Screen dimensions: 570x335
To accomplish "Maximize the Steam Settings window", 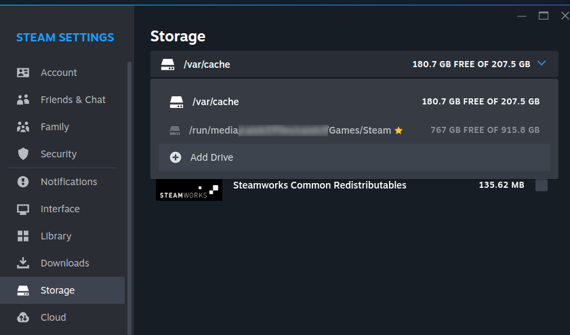I will [x=543, y=15].
